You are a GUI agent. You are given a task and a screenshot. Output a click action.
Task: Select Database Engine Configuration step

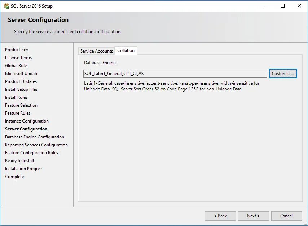click(x=35, y=137)
